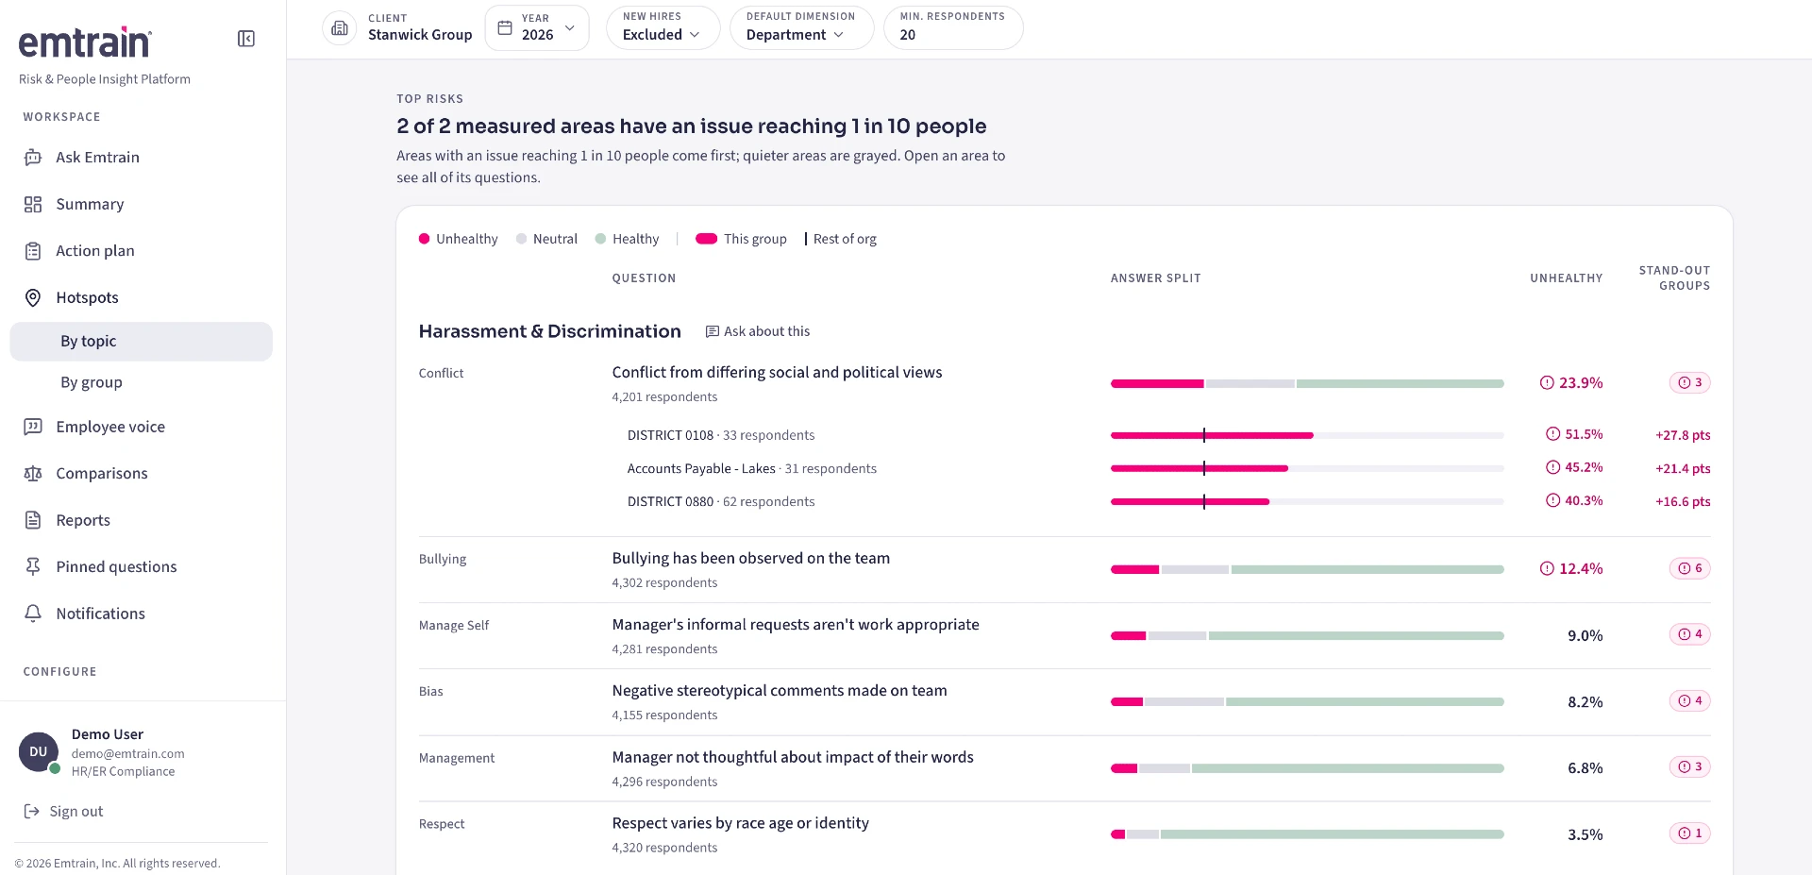1812x875 pixels.
Task: Click the Comparisons scales icon
Action: coord(33,473)
